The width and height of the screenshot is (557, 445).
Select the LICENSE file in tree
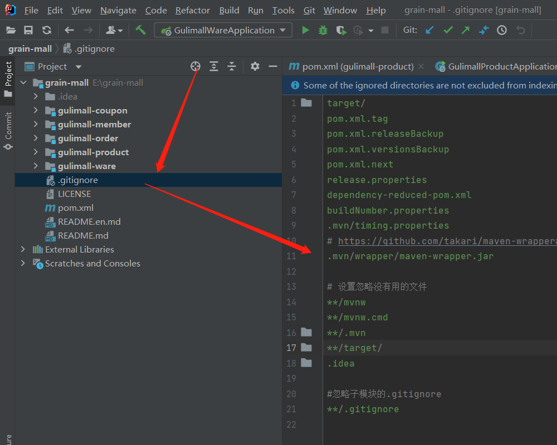149,194
